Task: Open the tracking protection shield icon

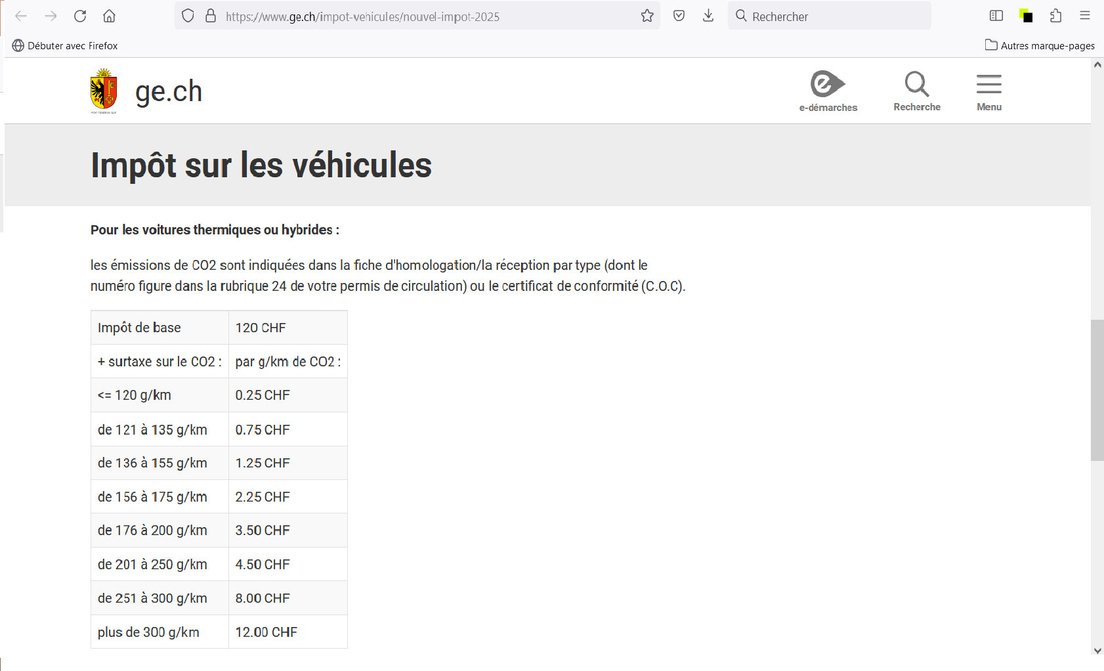Action: tap(188, 16)
